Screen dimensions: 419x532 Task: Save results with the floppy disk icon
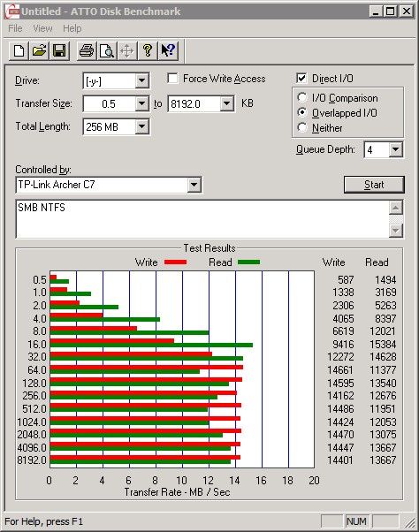point(59,51)
